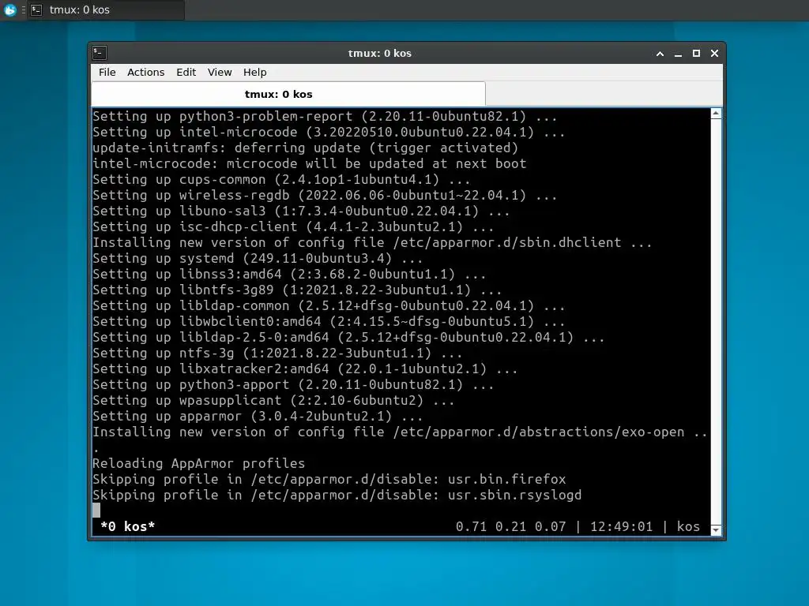Viewport: 809px width, 606px height.
Task: Click the 'Setting up cups-common' line
Action: [281, 179]
